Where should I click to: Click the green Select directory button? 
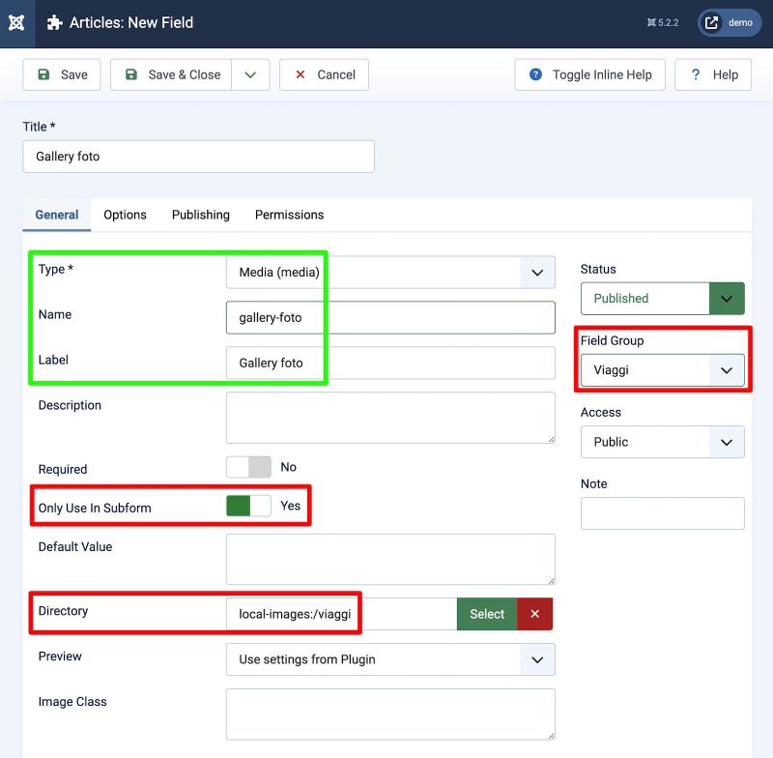(487, 614)
